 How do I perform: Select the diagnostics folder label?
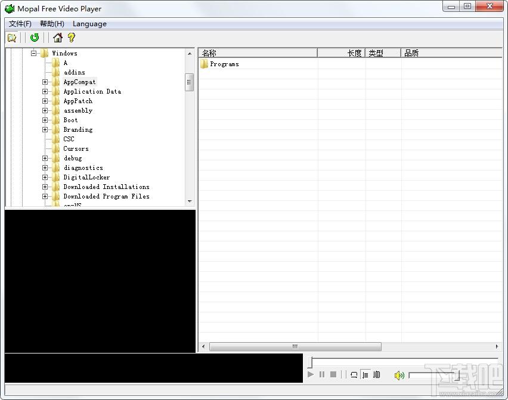83,168
